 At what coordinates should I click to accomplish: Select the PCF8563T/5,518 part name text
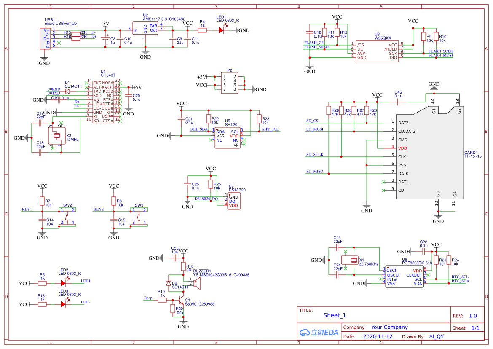click(417, 263)
